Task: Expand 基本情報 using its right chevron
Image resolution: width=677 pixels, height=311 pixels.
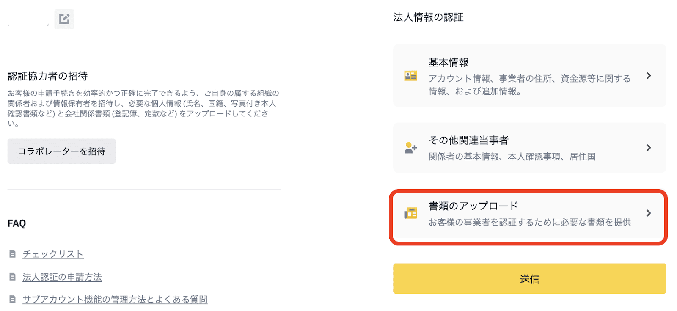Action: (648, 76)
